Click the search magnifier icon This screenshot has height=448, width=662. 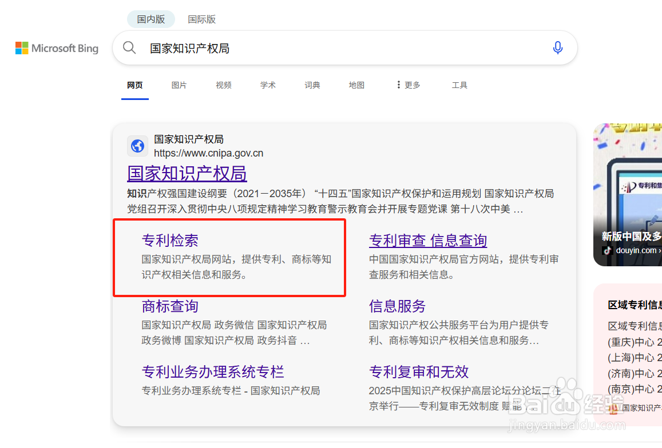pyautogui.click(x=129, y=47)
